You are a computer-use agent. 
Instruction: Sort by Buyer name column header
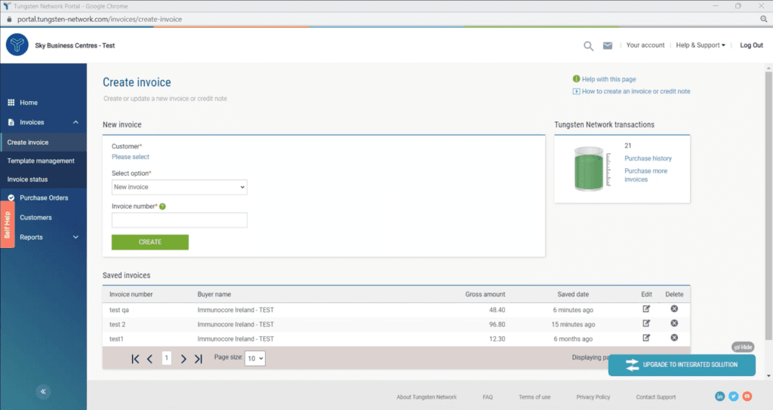(214, 295)
